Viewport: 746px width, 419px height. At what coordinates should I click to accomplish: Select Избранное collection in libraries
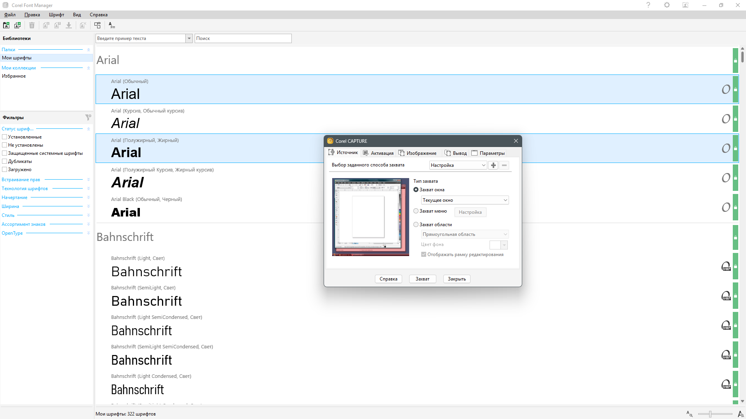(x=14, y=76)
